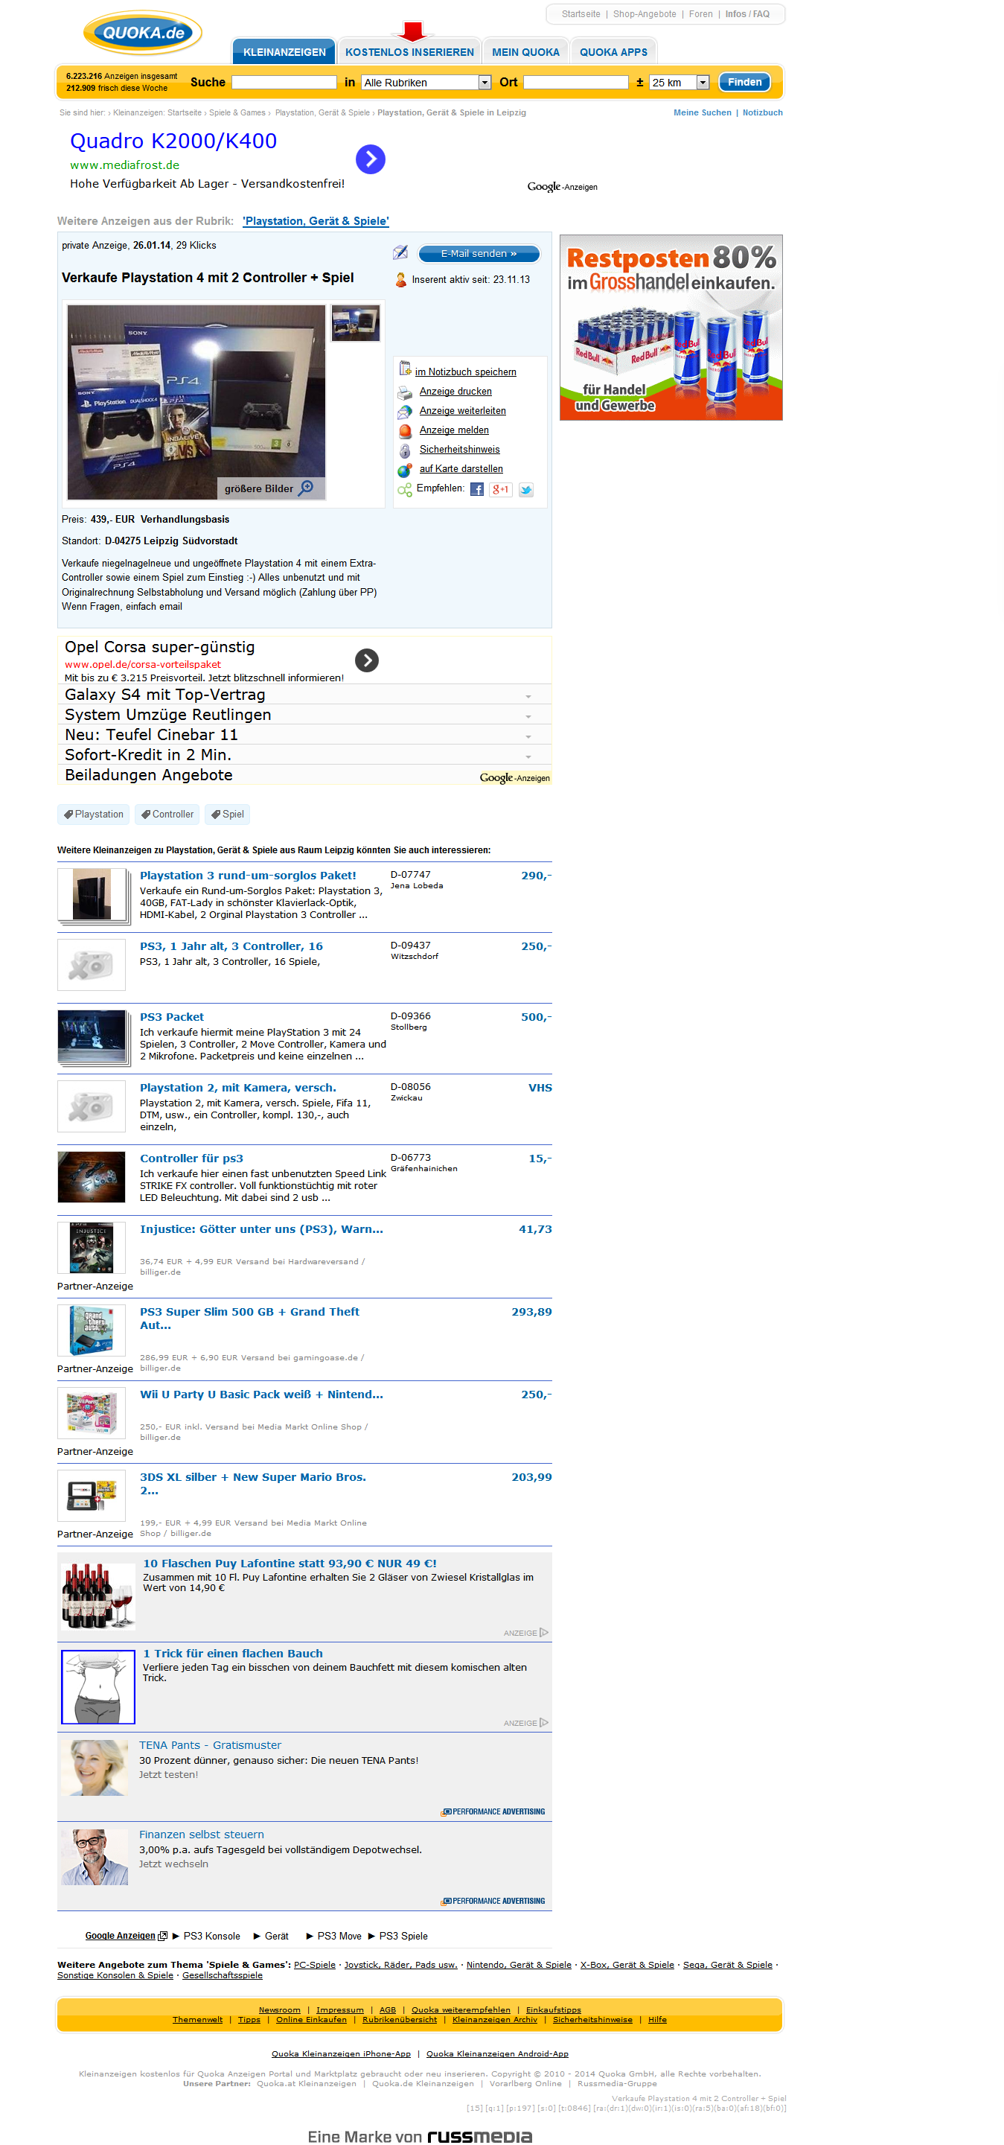Click the Controller tag
Screen dimensions: 1004x2145
167,815
